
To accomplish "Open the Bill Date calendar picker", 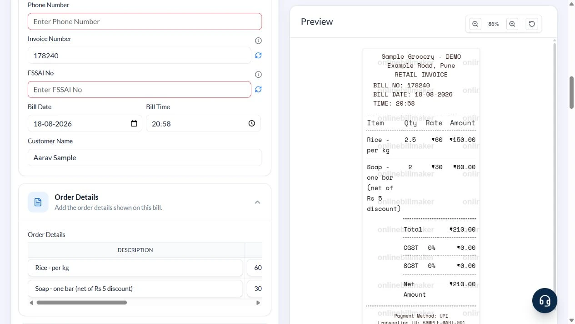I will (134, 123).
